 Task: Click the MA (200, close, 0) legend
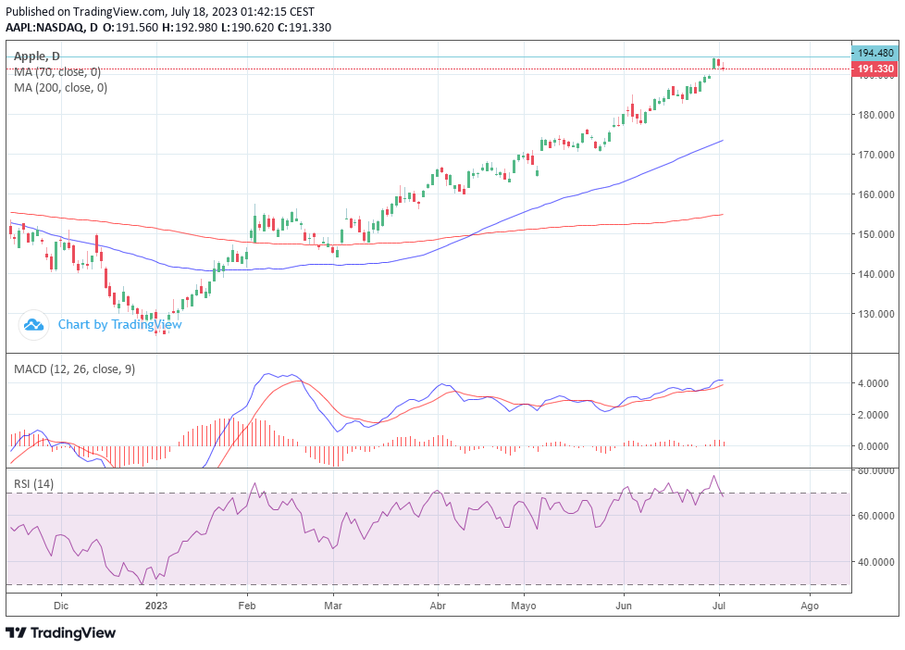pos(60,87)
